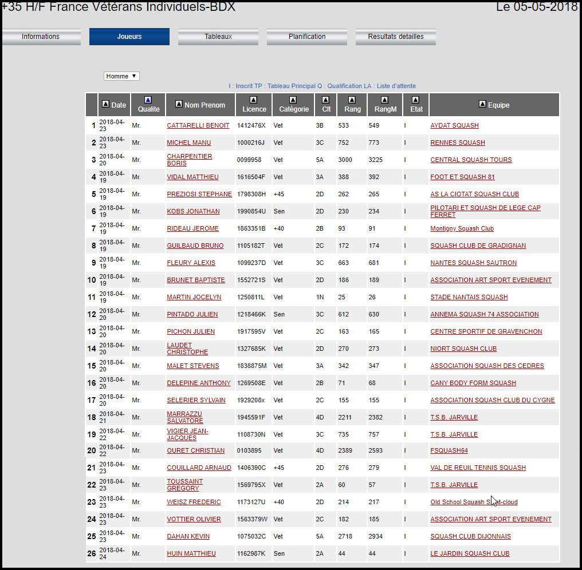Open CENTRAL SQUASH TOURS team link
Image resolution: width=582 pixels, height=570 pixels.
point(471,160)
